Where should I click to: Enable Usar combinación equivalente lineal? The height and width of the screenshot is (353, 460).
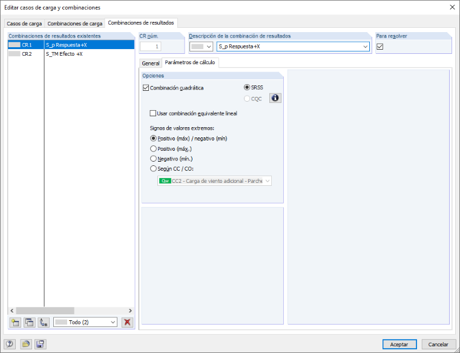(153, 113)
